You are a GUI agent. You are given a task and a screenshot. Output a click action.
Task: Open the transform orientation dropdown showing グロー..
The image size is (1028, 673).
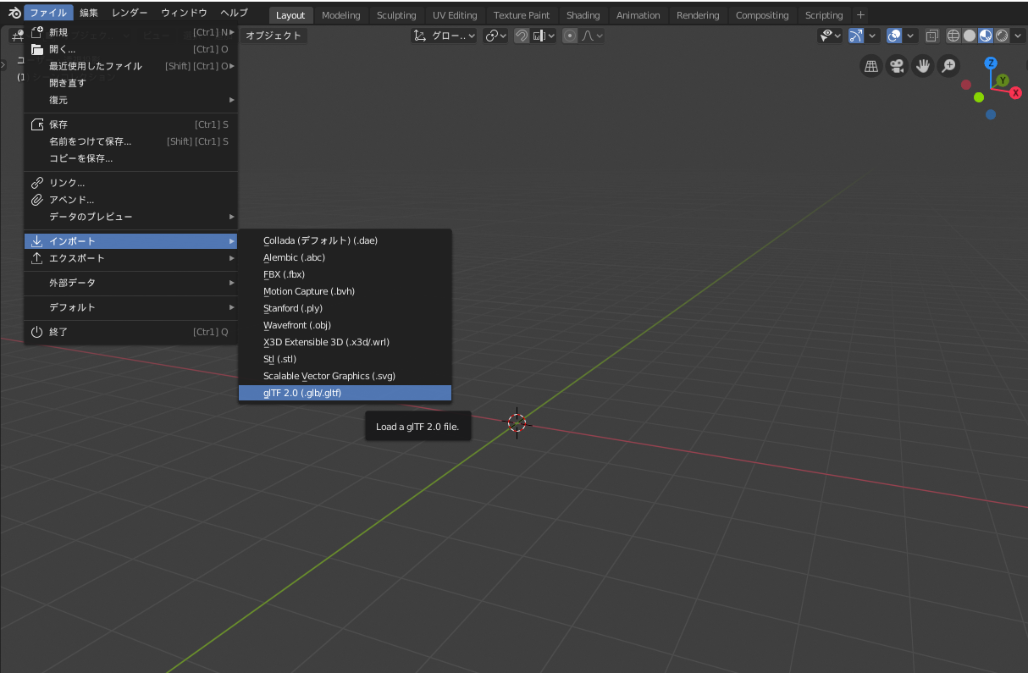(x=444, y=36)
